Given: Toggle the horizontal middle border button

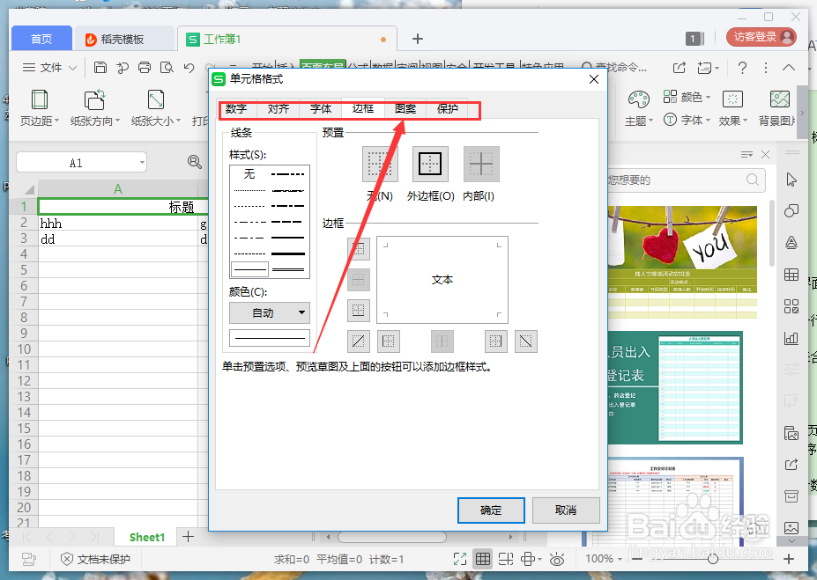Looking at the screenshot, I should pyautogui.click(x=359, y=279).
